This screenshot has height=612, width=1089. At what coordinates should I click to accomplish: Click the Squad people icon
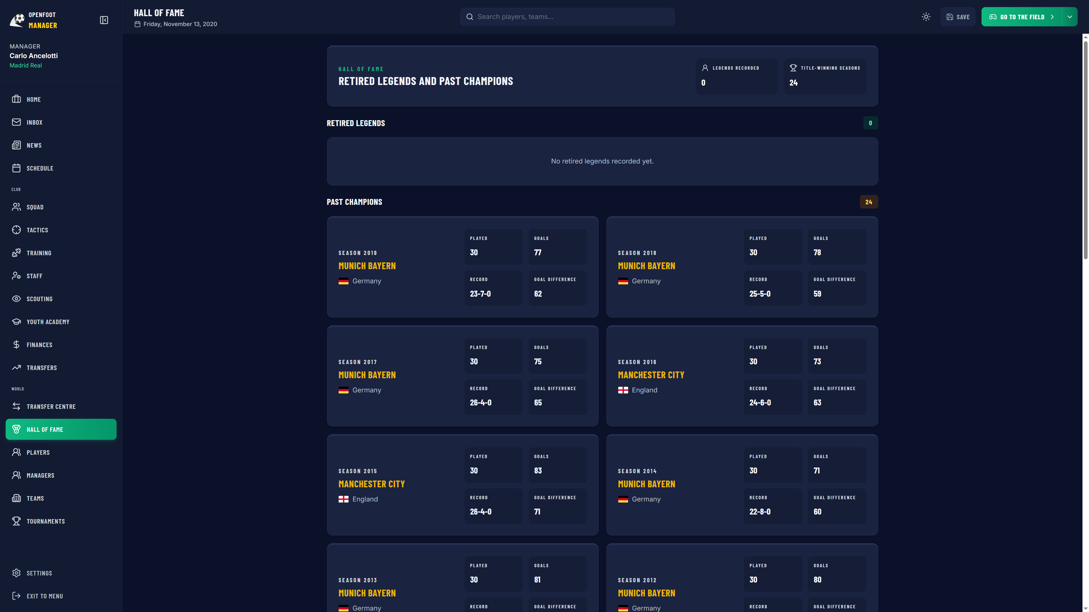point(16,207)
